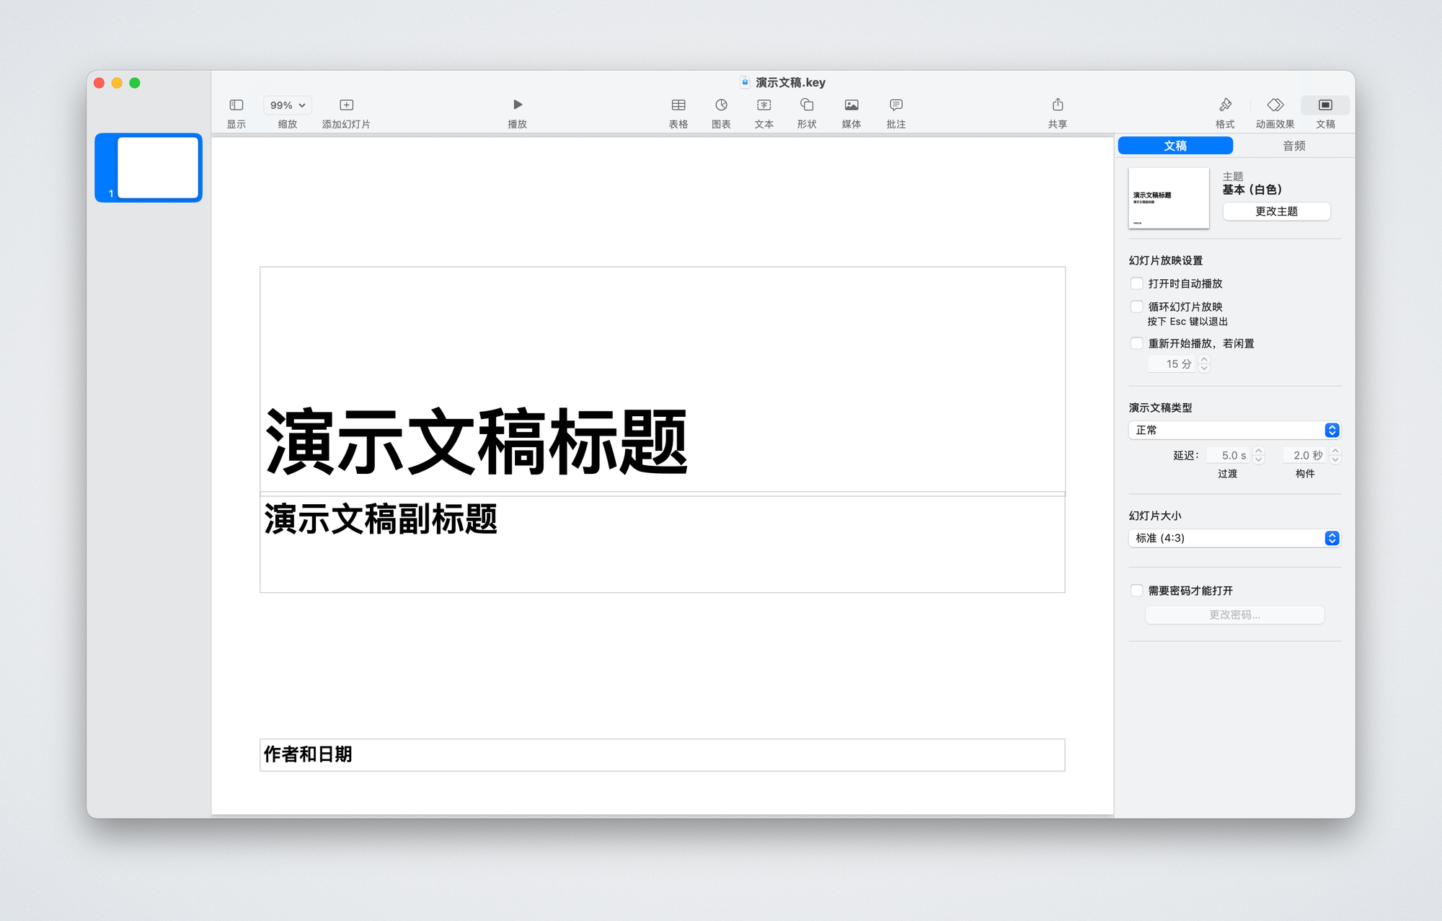Open the Animate (动画效果) inspector icon
The width and height of the screenshot is (1442, 921).
(1275, 105)
